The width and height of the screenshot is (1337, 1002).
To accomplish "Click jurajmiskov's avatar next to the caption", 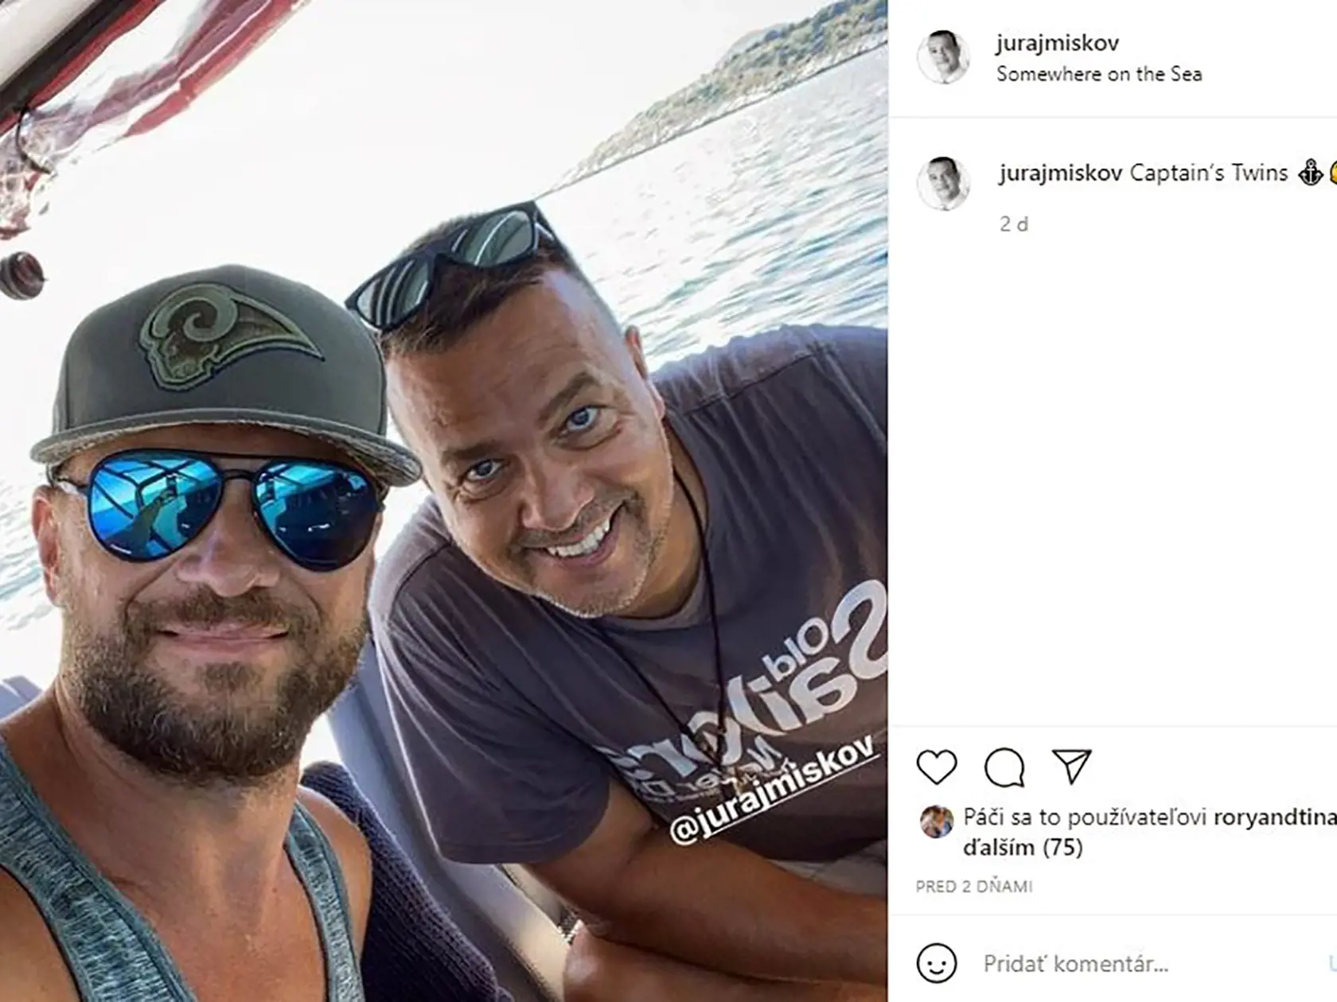I will tap(943, 184).
